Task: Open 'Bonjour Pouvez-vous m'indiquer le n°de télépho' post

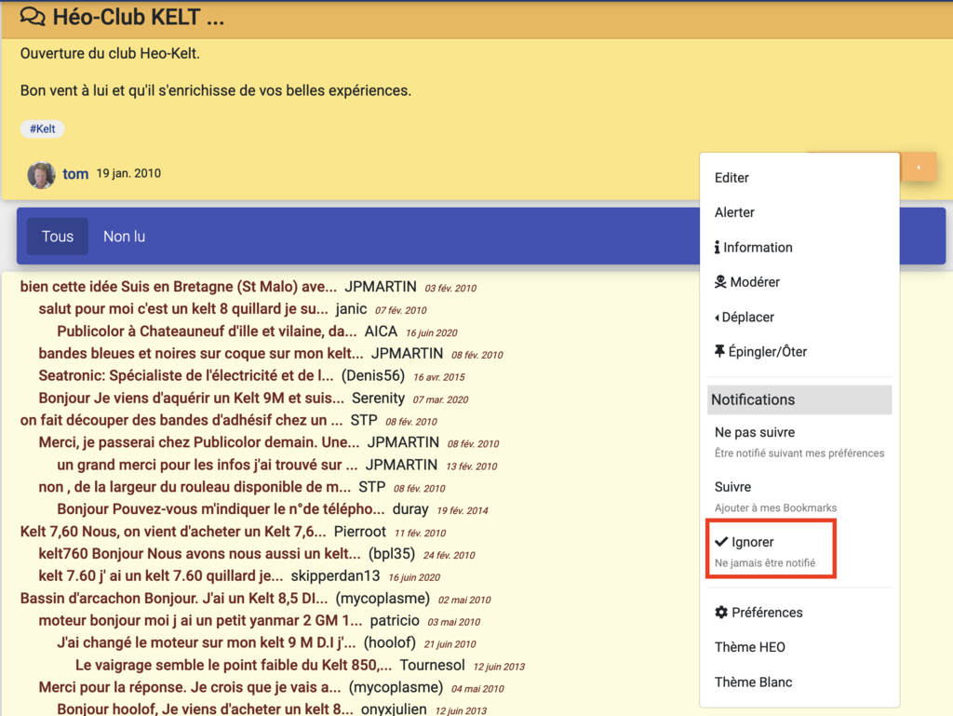Action: click(221, 509)
